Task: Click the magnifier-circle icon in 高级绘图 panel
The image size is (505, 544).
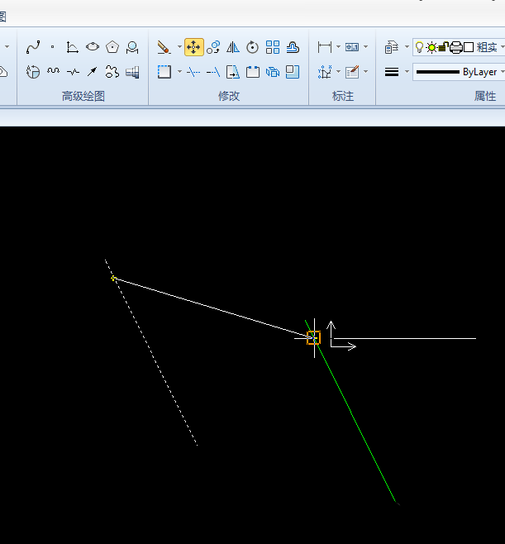Action: (132, 47)
